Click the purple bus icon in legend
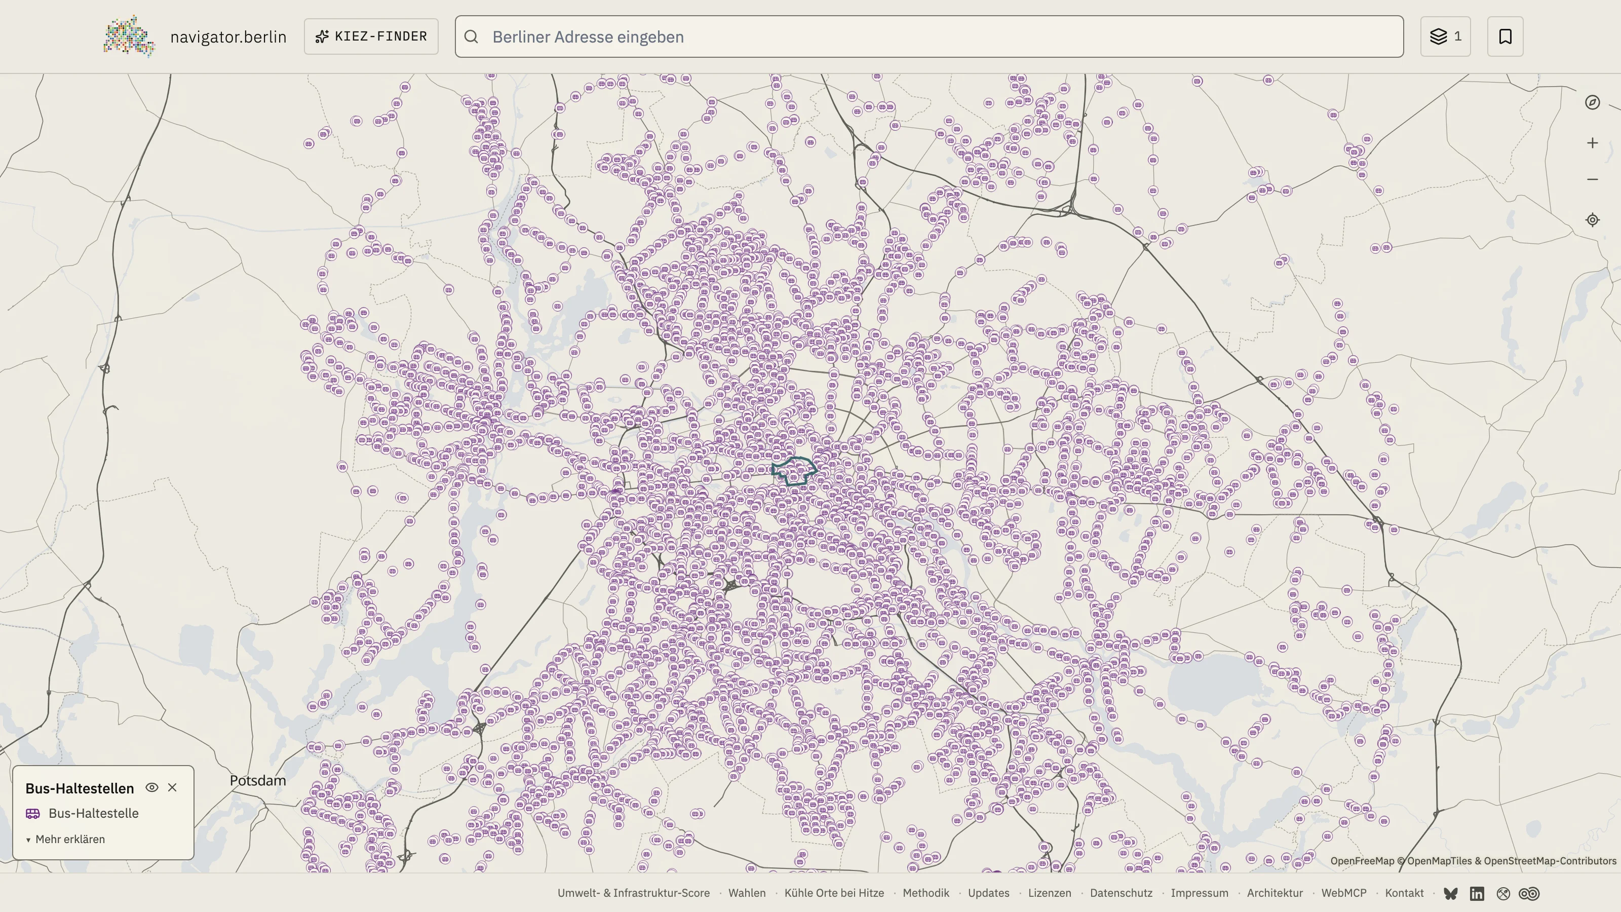Image resolution: width=1621 pixels, height=912 pixels. click(x=33, y=814)
